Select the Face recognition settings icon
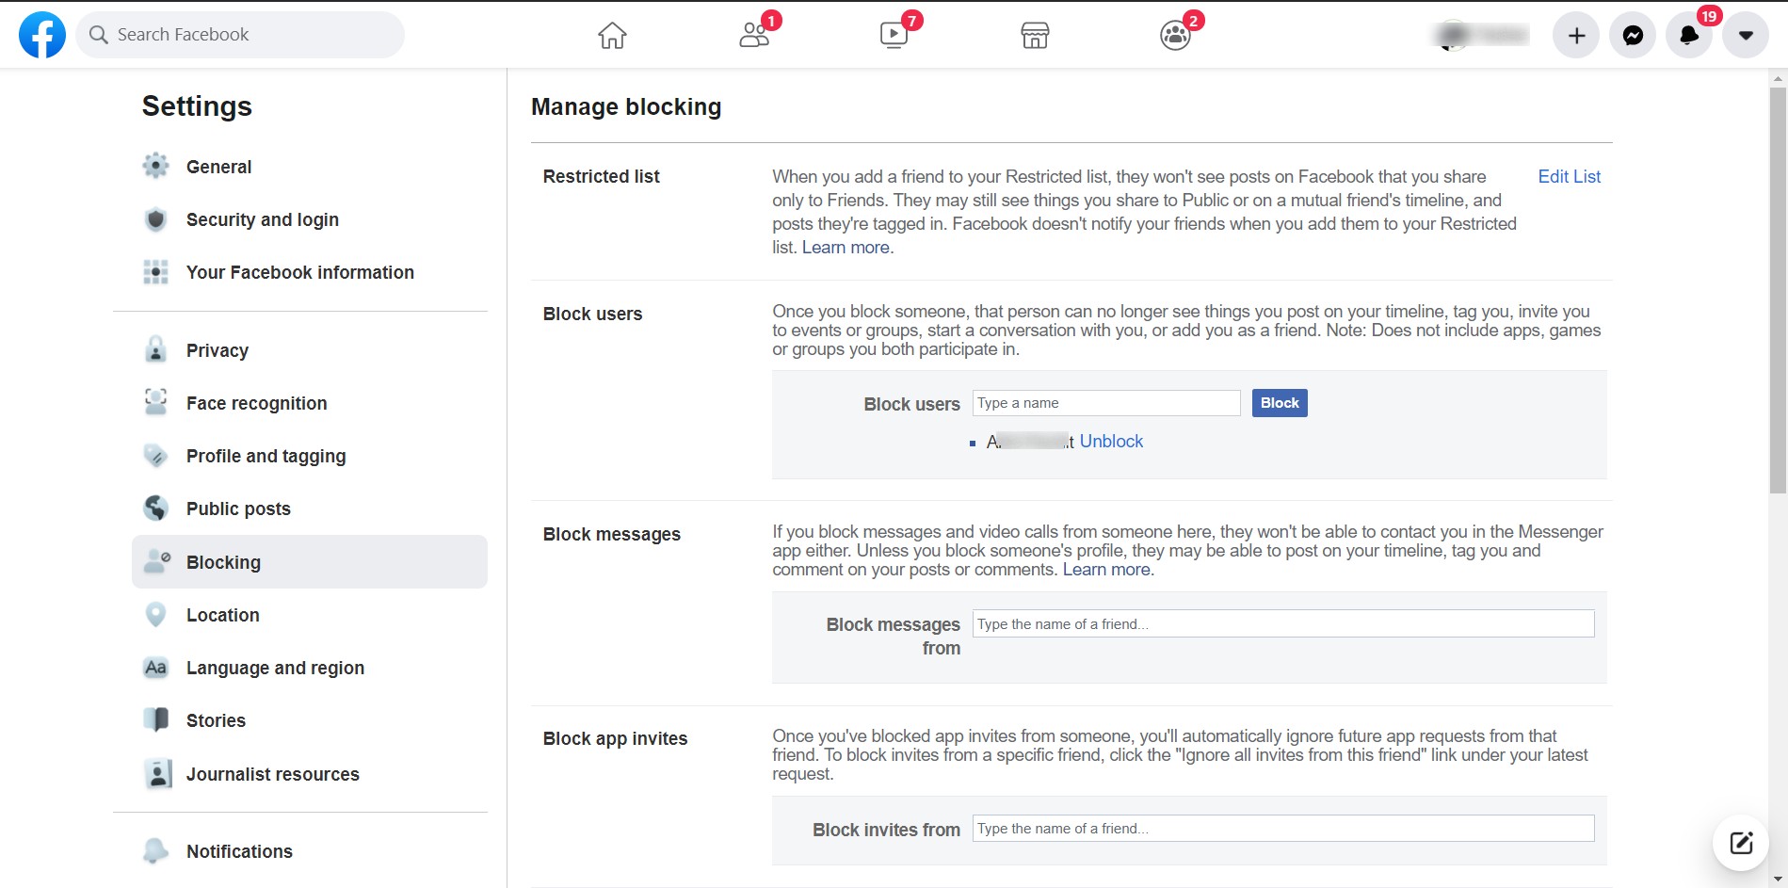Screen dimensions: 1788x888 coord(155,402)
